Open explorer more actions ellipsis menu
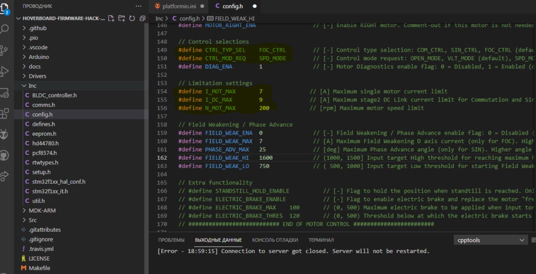536x274 pixels. click(138, 6)
